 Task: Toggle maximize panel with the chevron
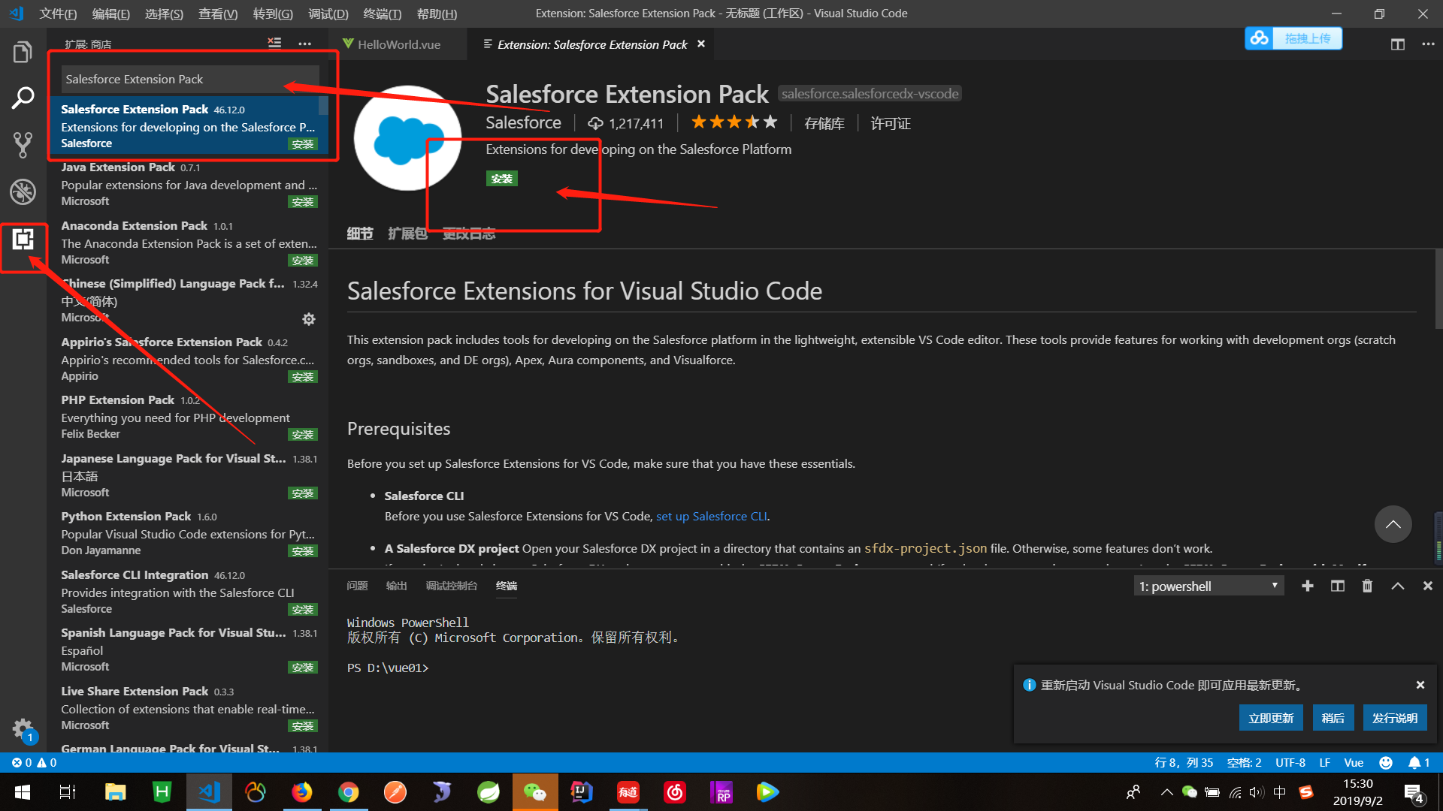[x=1397, y=585]
